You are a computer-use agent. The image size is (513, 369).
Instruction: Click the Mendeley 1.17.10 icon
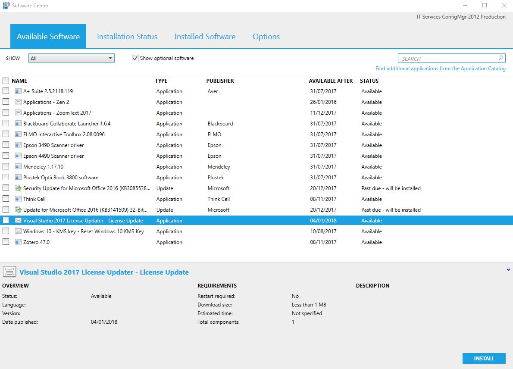click(18, 166)
